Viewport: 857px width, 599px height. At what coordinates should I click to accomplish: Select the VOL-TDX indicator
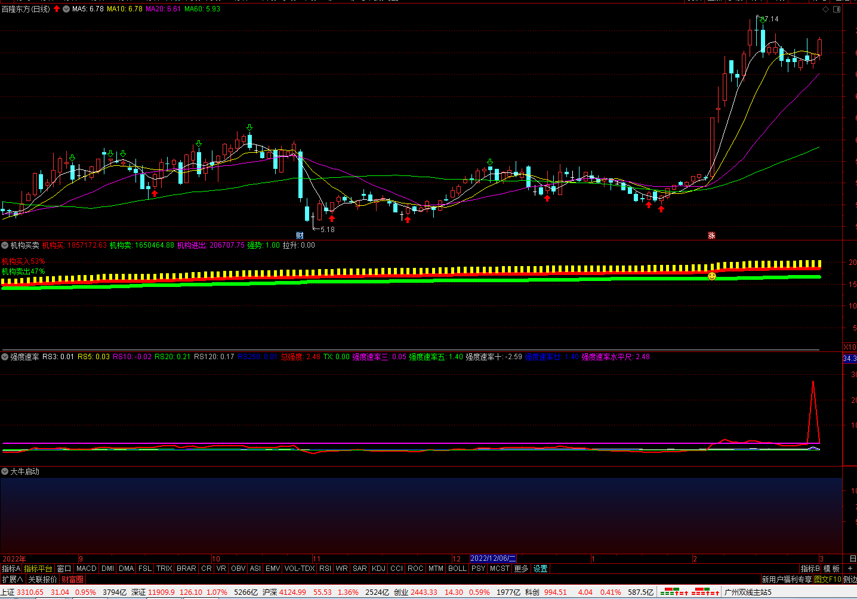(x=300, y=569)
